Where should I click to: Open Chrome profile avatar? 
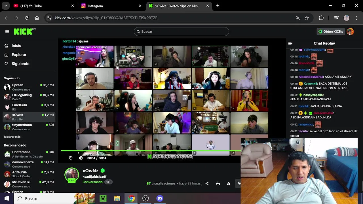(347, 18)
